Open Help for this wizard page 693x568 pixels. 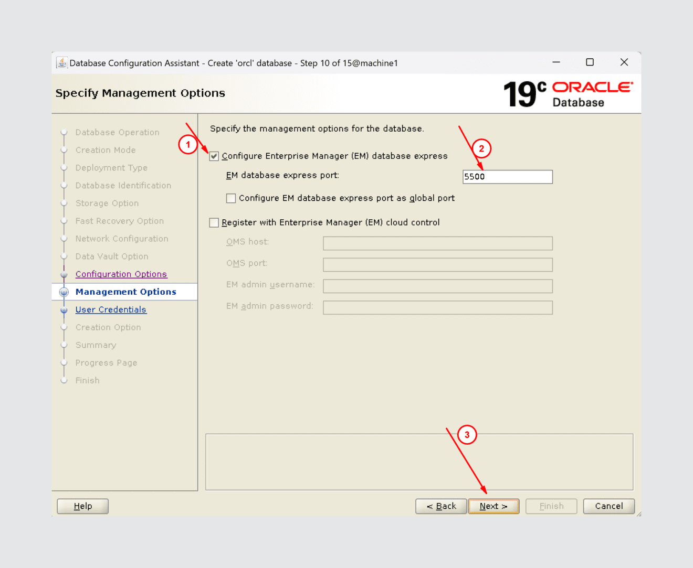click(82, 506)
